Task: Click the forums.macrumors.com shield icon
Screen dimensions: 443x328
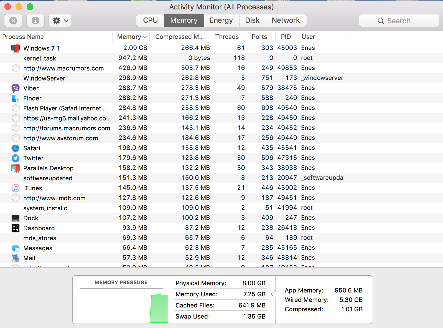Action: pyautogui.click(x=16, y=128)
